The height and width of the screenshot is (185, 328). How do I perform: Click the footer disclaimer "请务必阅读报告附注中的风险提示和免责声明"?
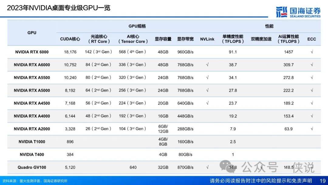tap(261, 181)
